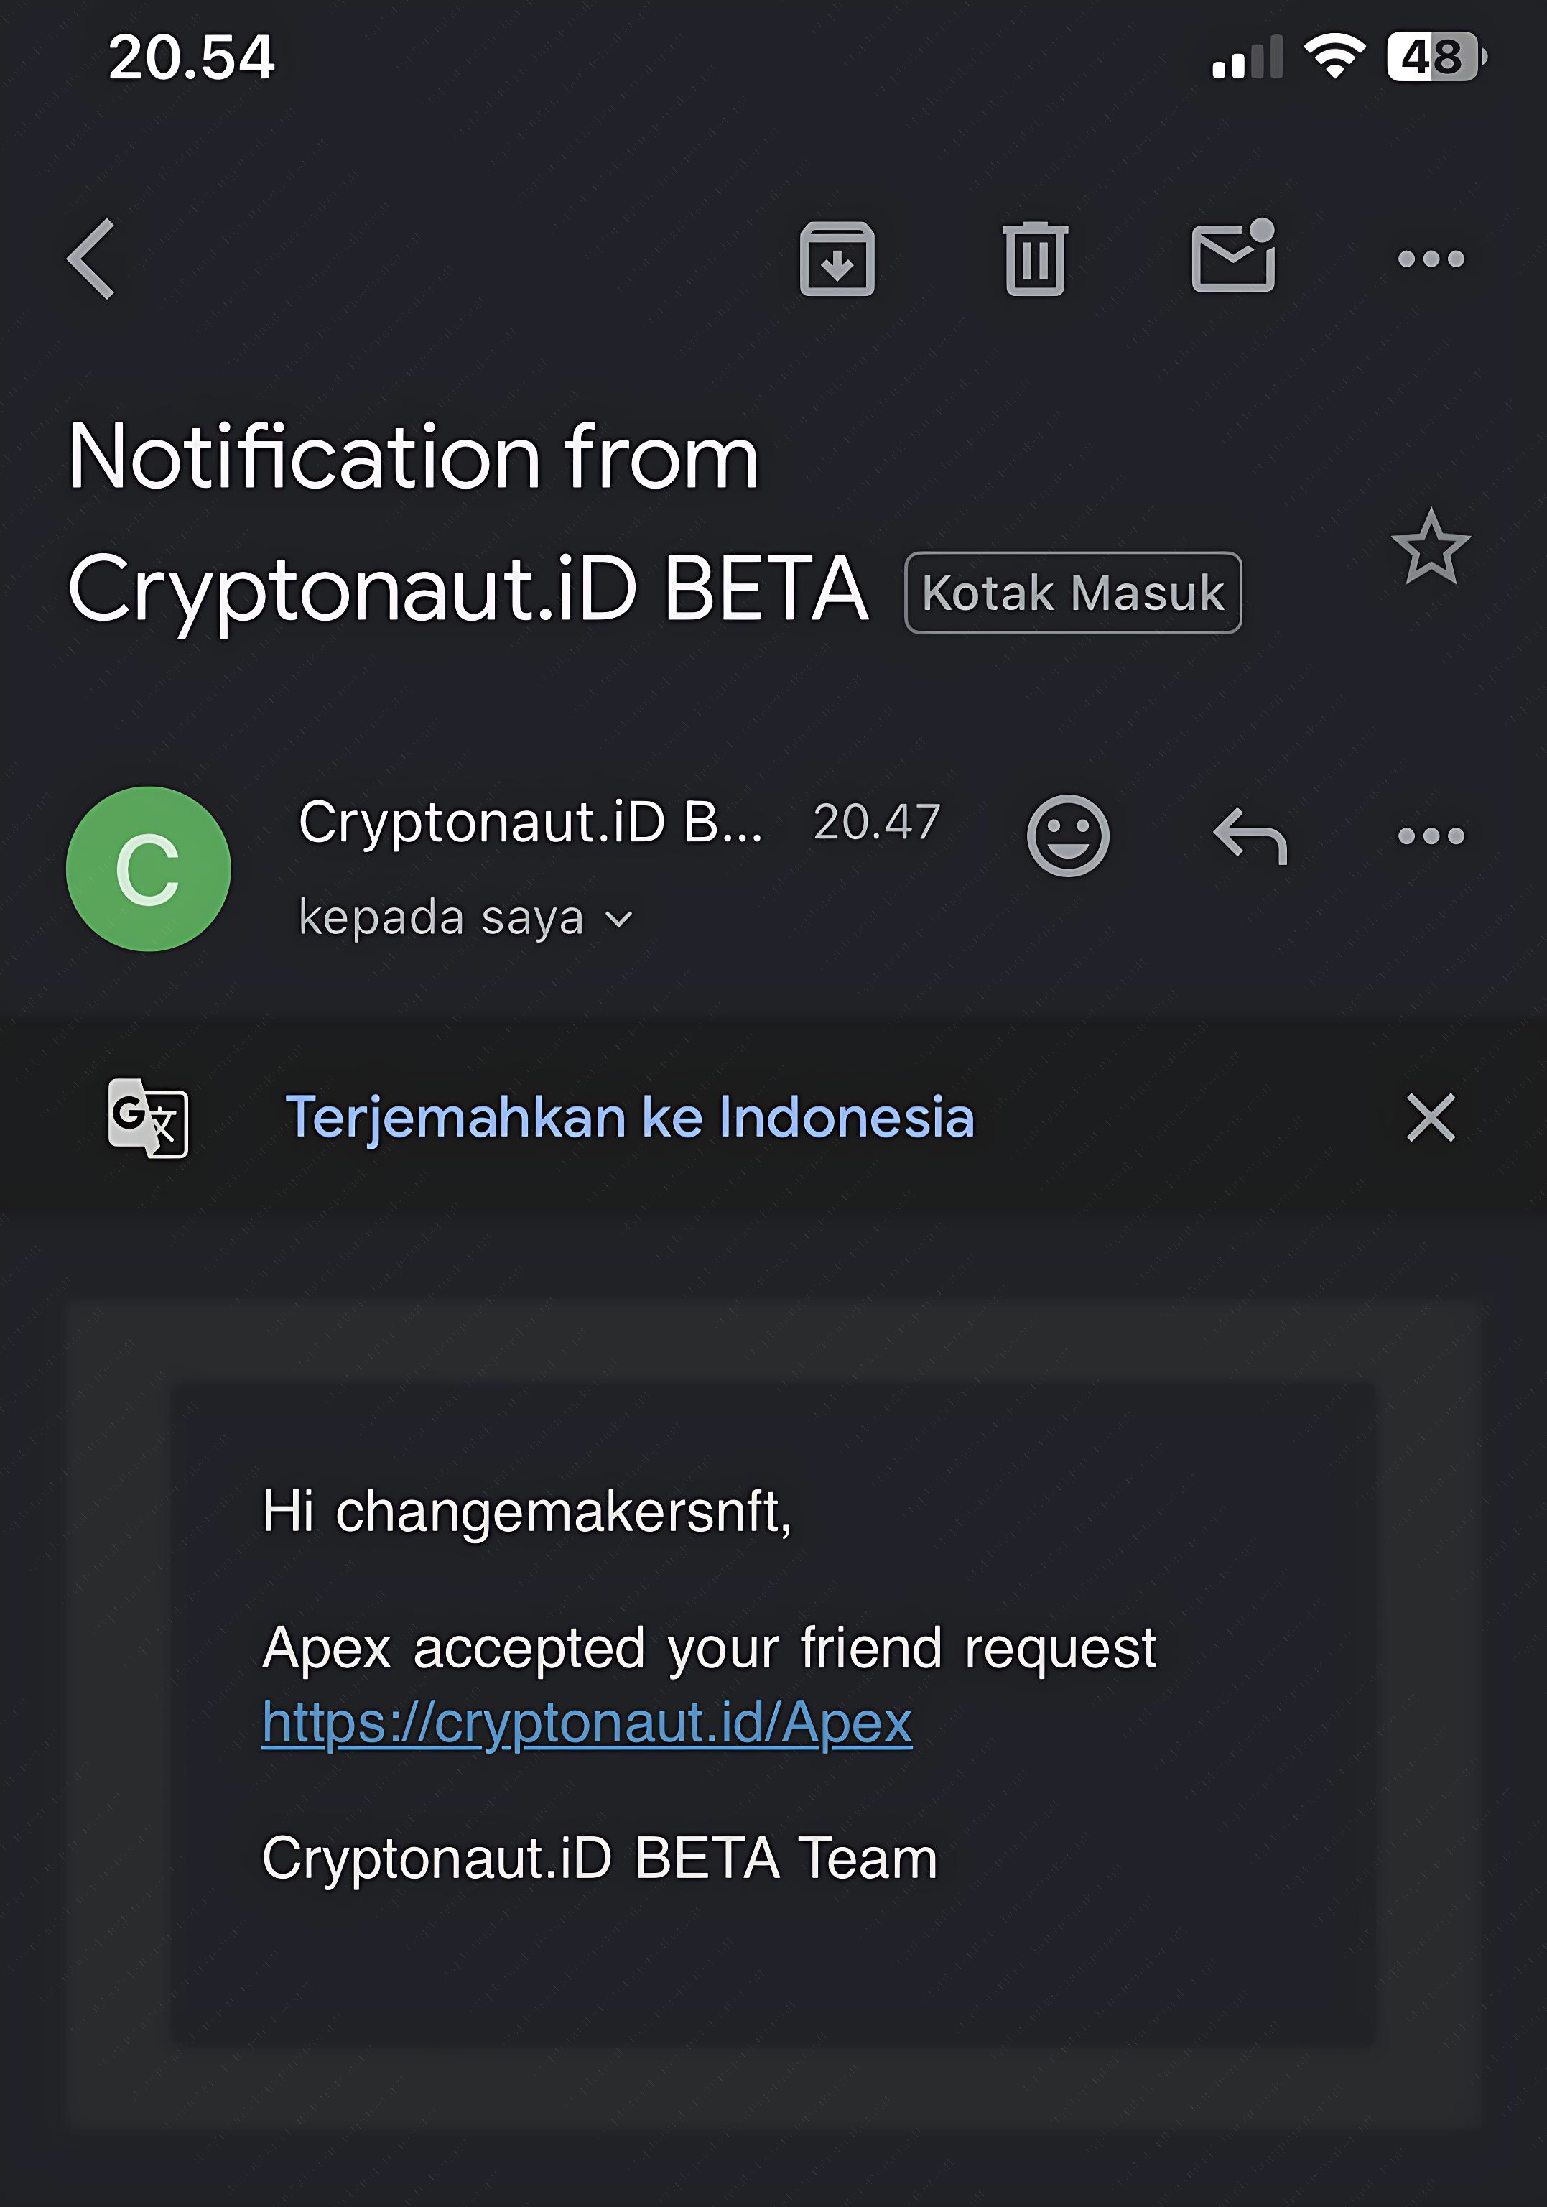This screenshot has width=1547, height=2207.
Task: Tap the battery indicator showing 48
Action: [x=1436, y=57]
